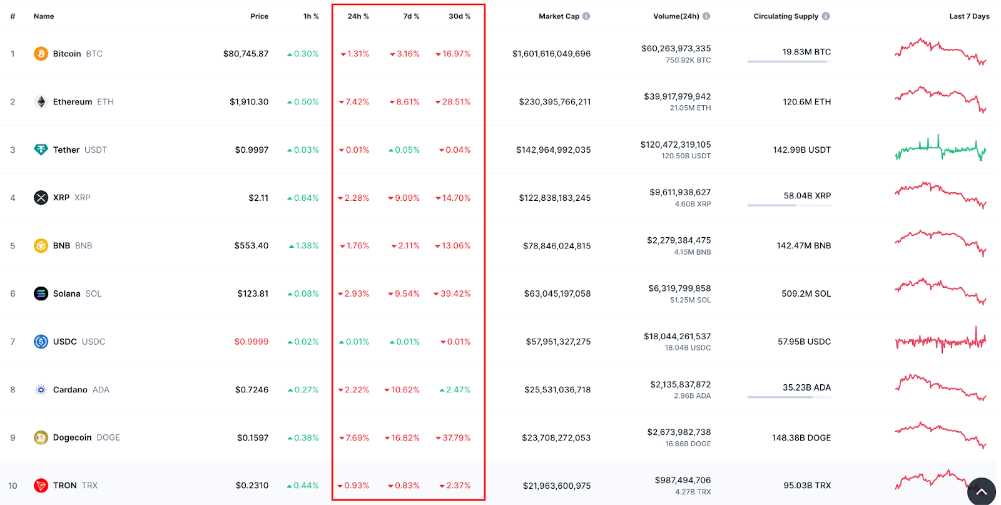Click the Solana logo icon
The height and width of the screenshot is (505, 1001).
coord(41,293)
